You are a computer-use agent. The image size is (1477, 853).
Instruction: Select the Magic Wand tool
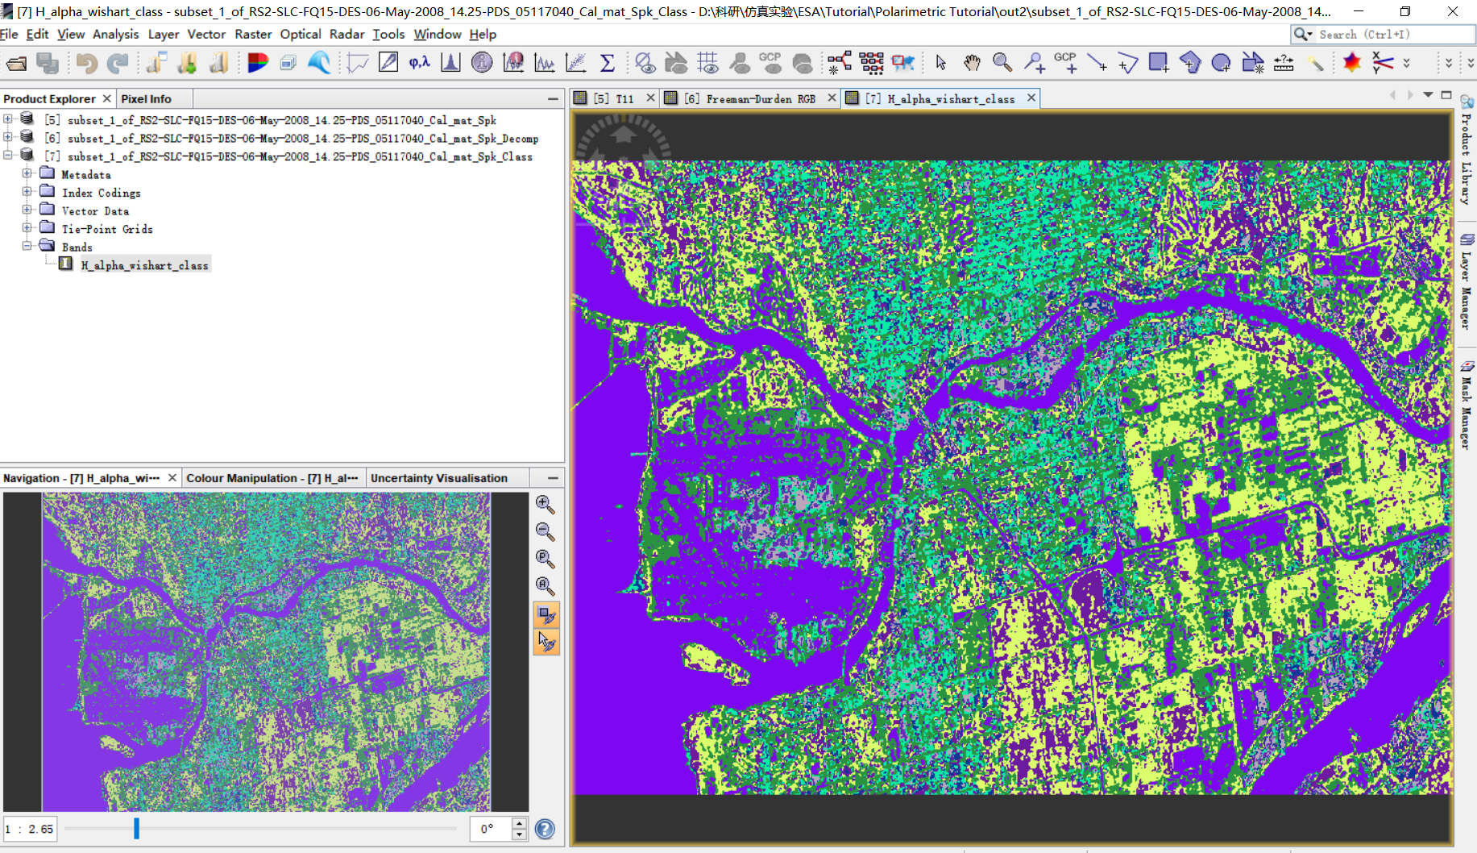pos(1316,63)
